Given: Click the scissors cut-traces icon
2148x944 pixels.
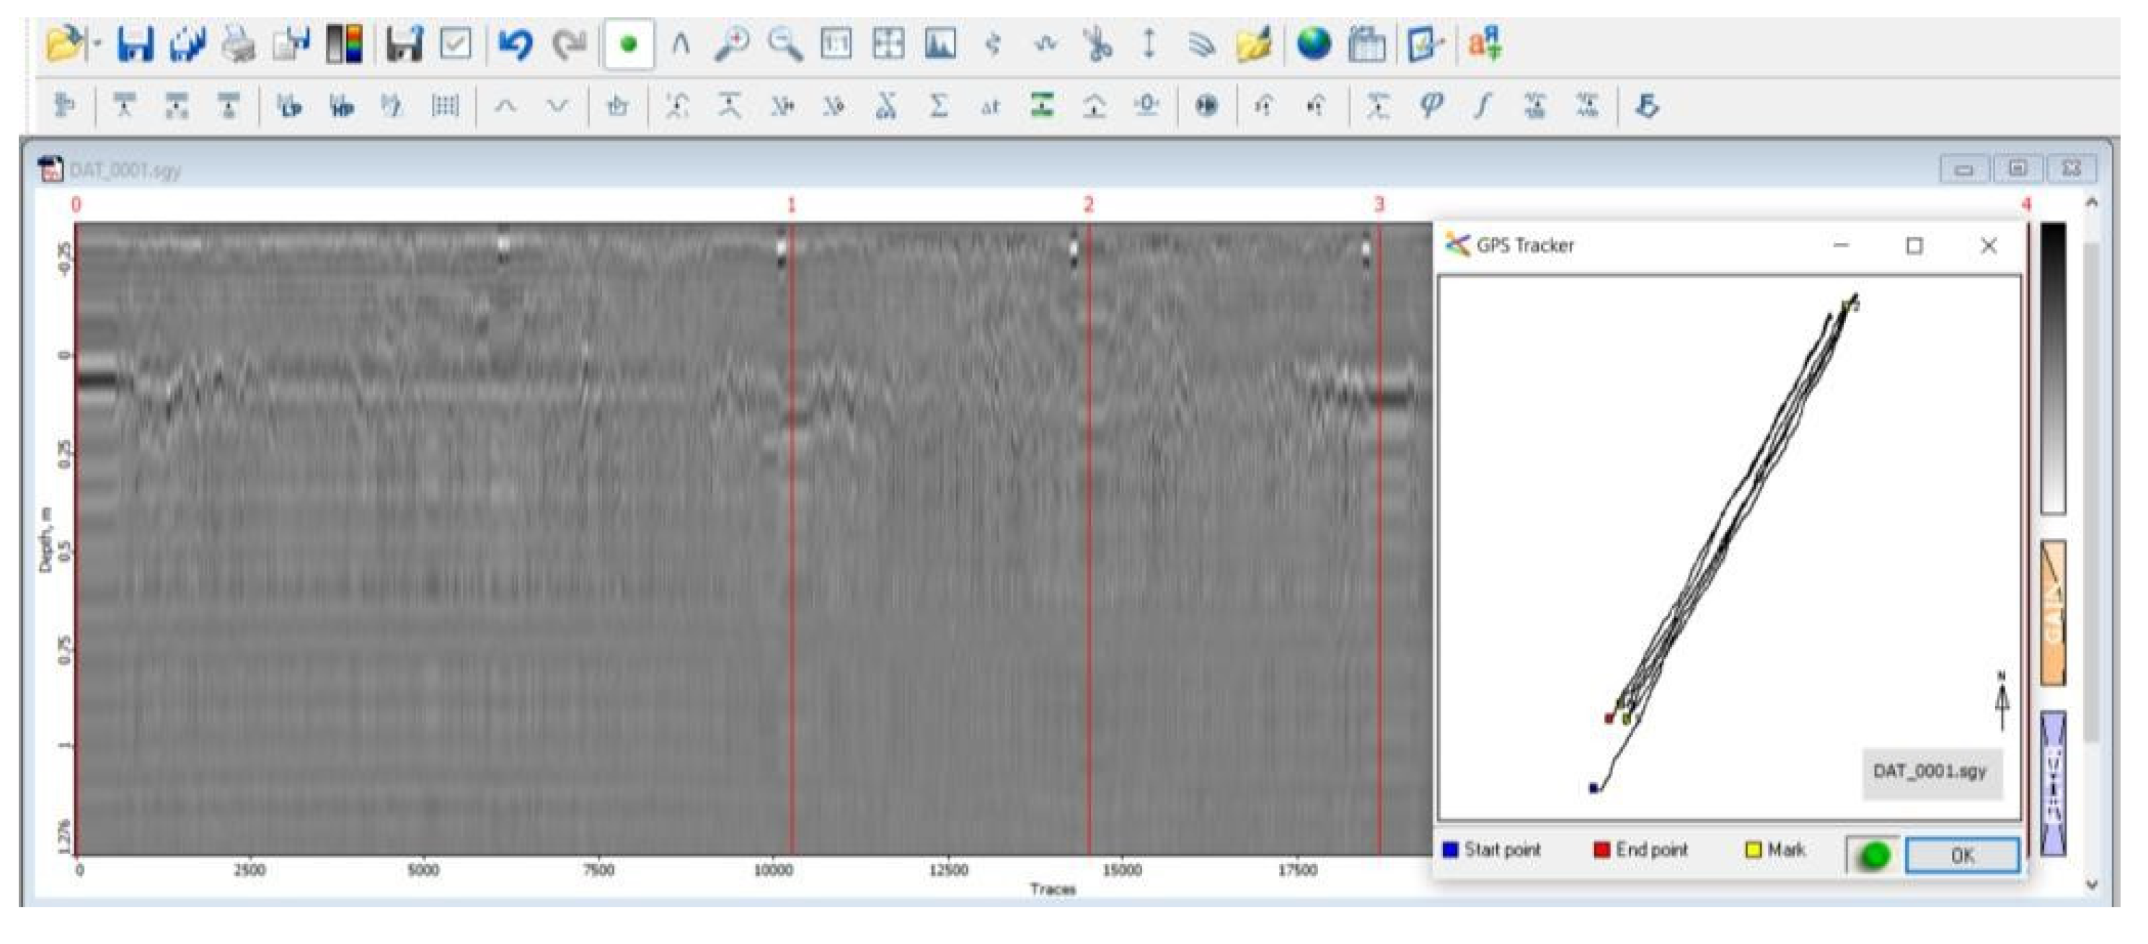Looking at the screenshot, I should coord(1097,44).
